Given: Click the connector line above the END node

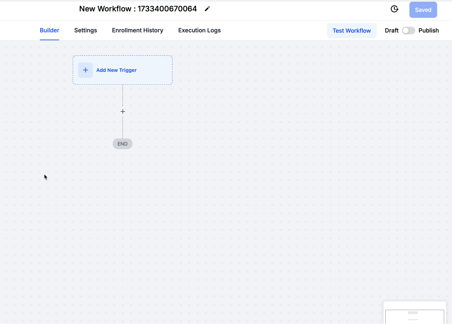Looking at the screenshot, I should point(123,128).
